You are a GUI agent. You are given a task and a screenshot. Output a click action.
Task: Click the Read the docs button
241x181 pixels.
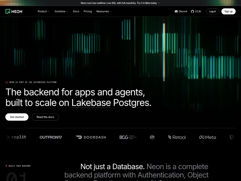coord(45,117)
